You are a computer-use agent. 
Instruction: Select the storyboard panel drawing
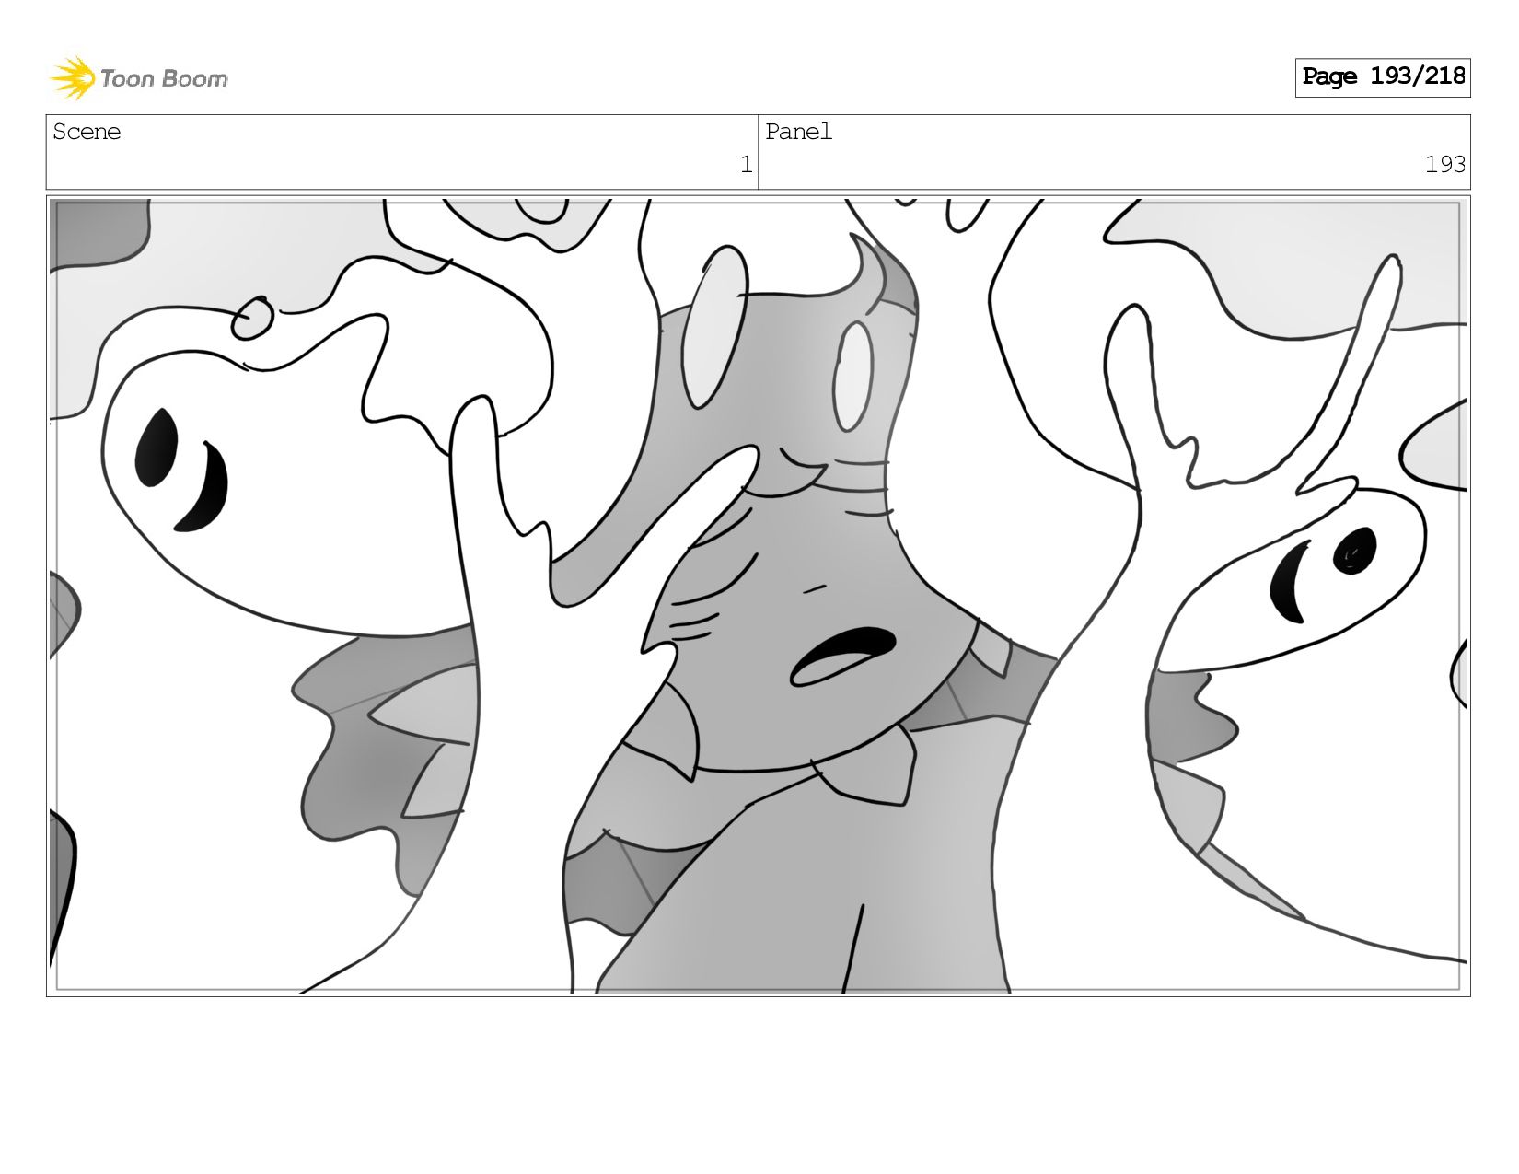759,596
